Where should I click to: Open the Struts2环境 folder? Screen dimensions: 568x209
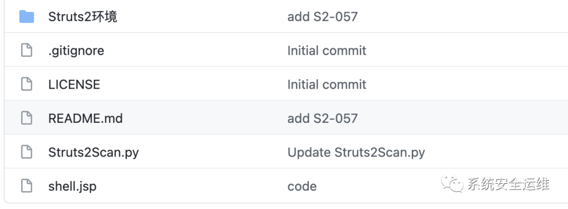(x=83, y=17)
